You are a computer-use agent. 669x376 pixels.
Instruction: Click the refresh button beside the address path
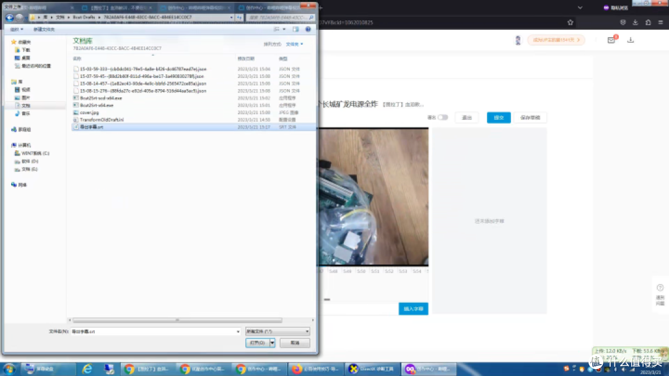239,17
